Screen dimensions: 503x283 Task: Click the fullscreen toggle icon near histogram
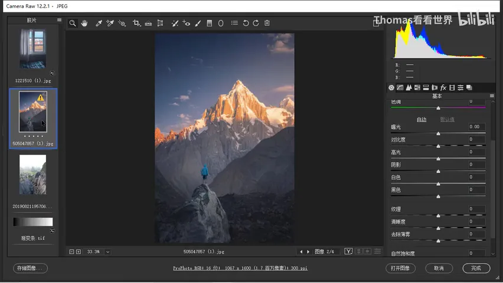(376, 23)
